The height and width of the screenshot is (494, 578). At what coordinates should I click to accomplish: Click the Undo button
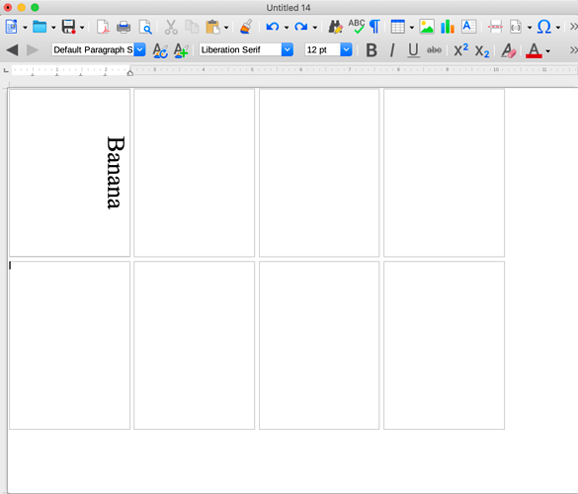point(273,27)
